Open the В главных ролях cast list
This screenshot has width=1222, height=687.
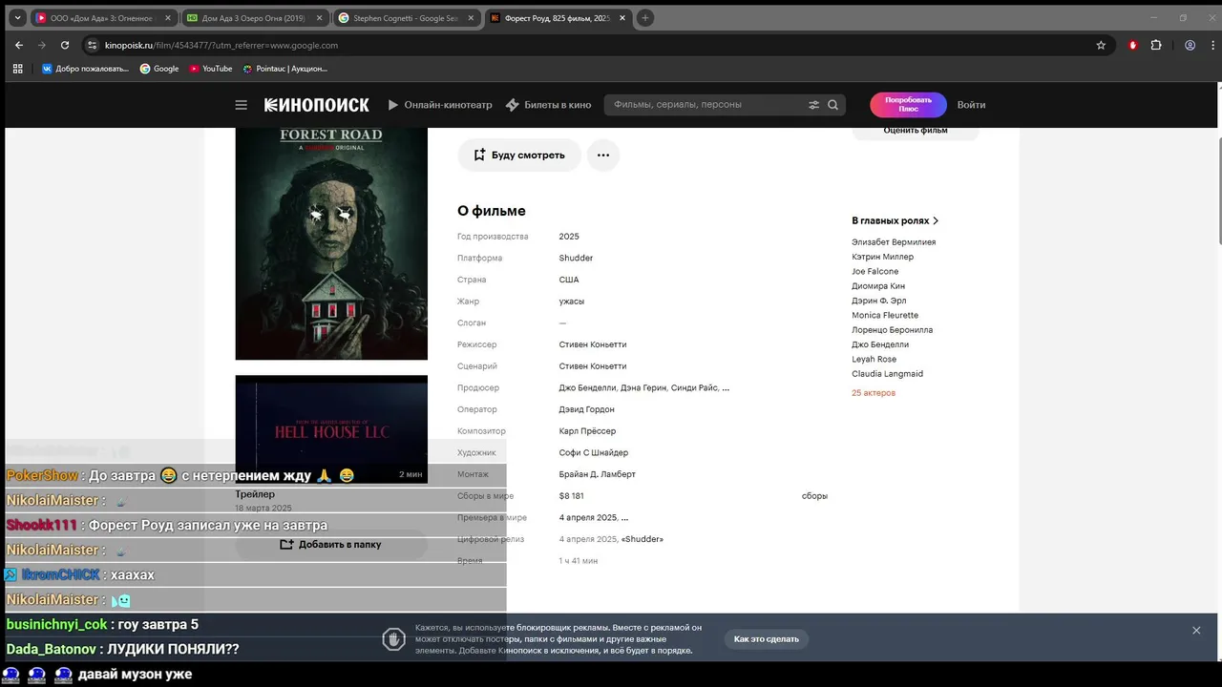[x=895, y=220]
